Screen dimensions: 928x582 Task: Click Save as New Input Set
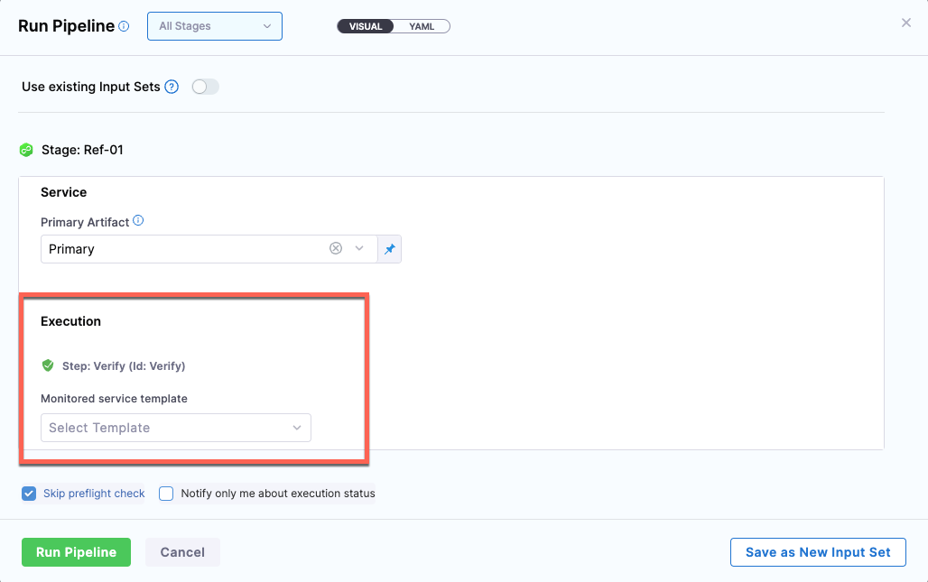click(x=817, y=552)
